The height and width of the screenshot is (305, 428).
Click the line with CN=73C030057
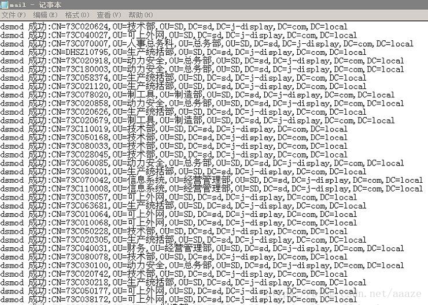(179, 197)
